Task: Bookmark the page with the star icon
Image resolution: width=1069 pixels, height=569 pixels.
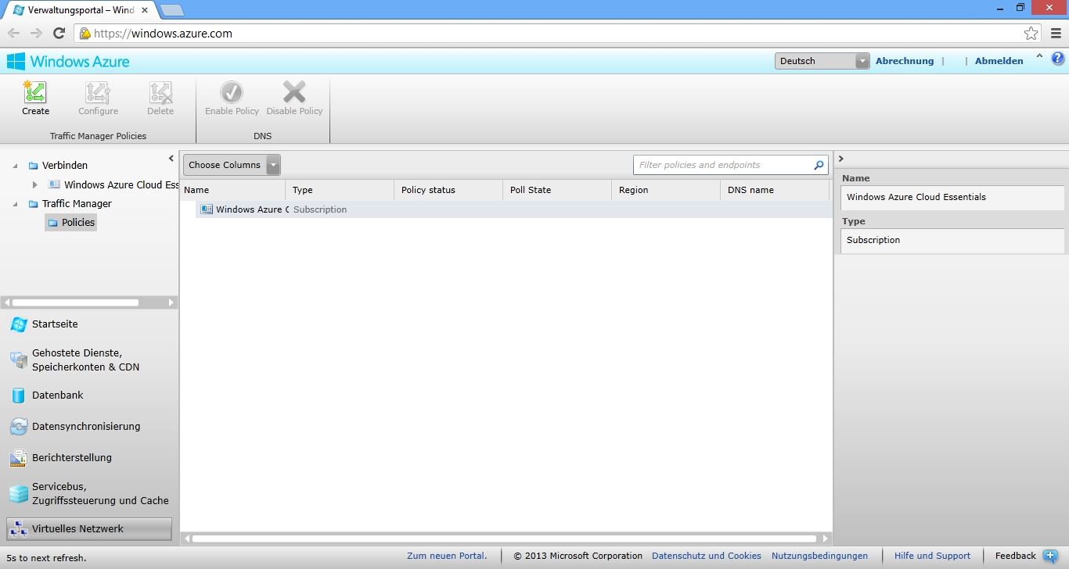Action: click(1031, 33)
